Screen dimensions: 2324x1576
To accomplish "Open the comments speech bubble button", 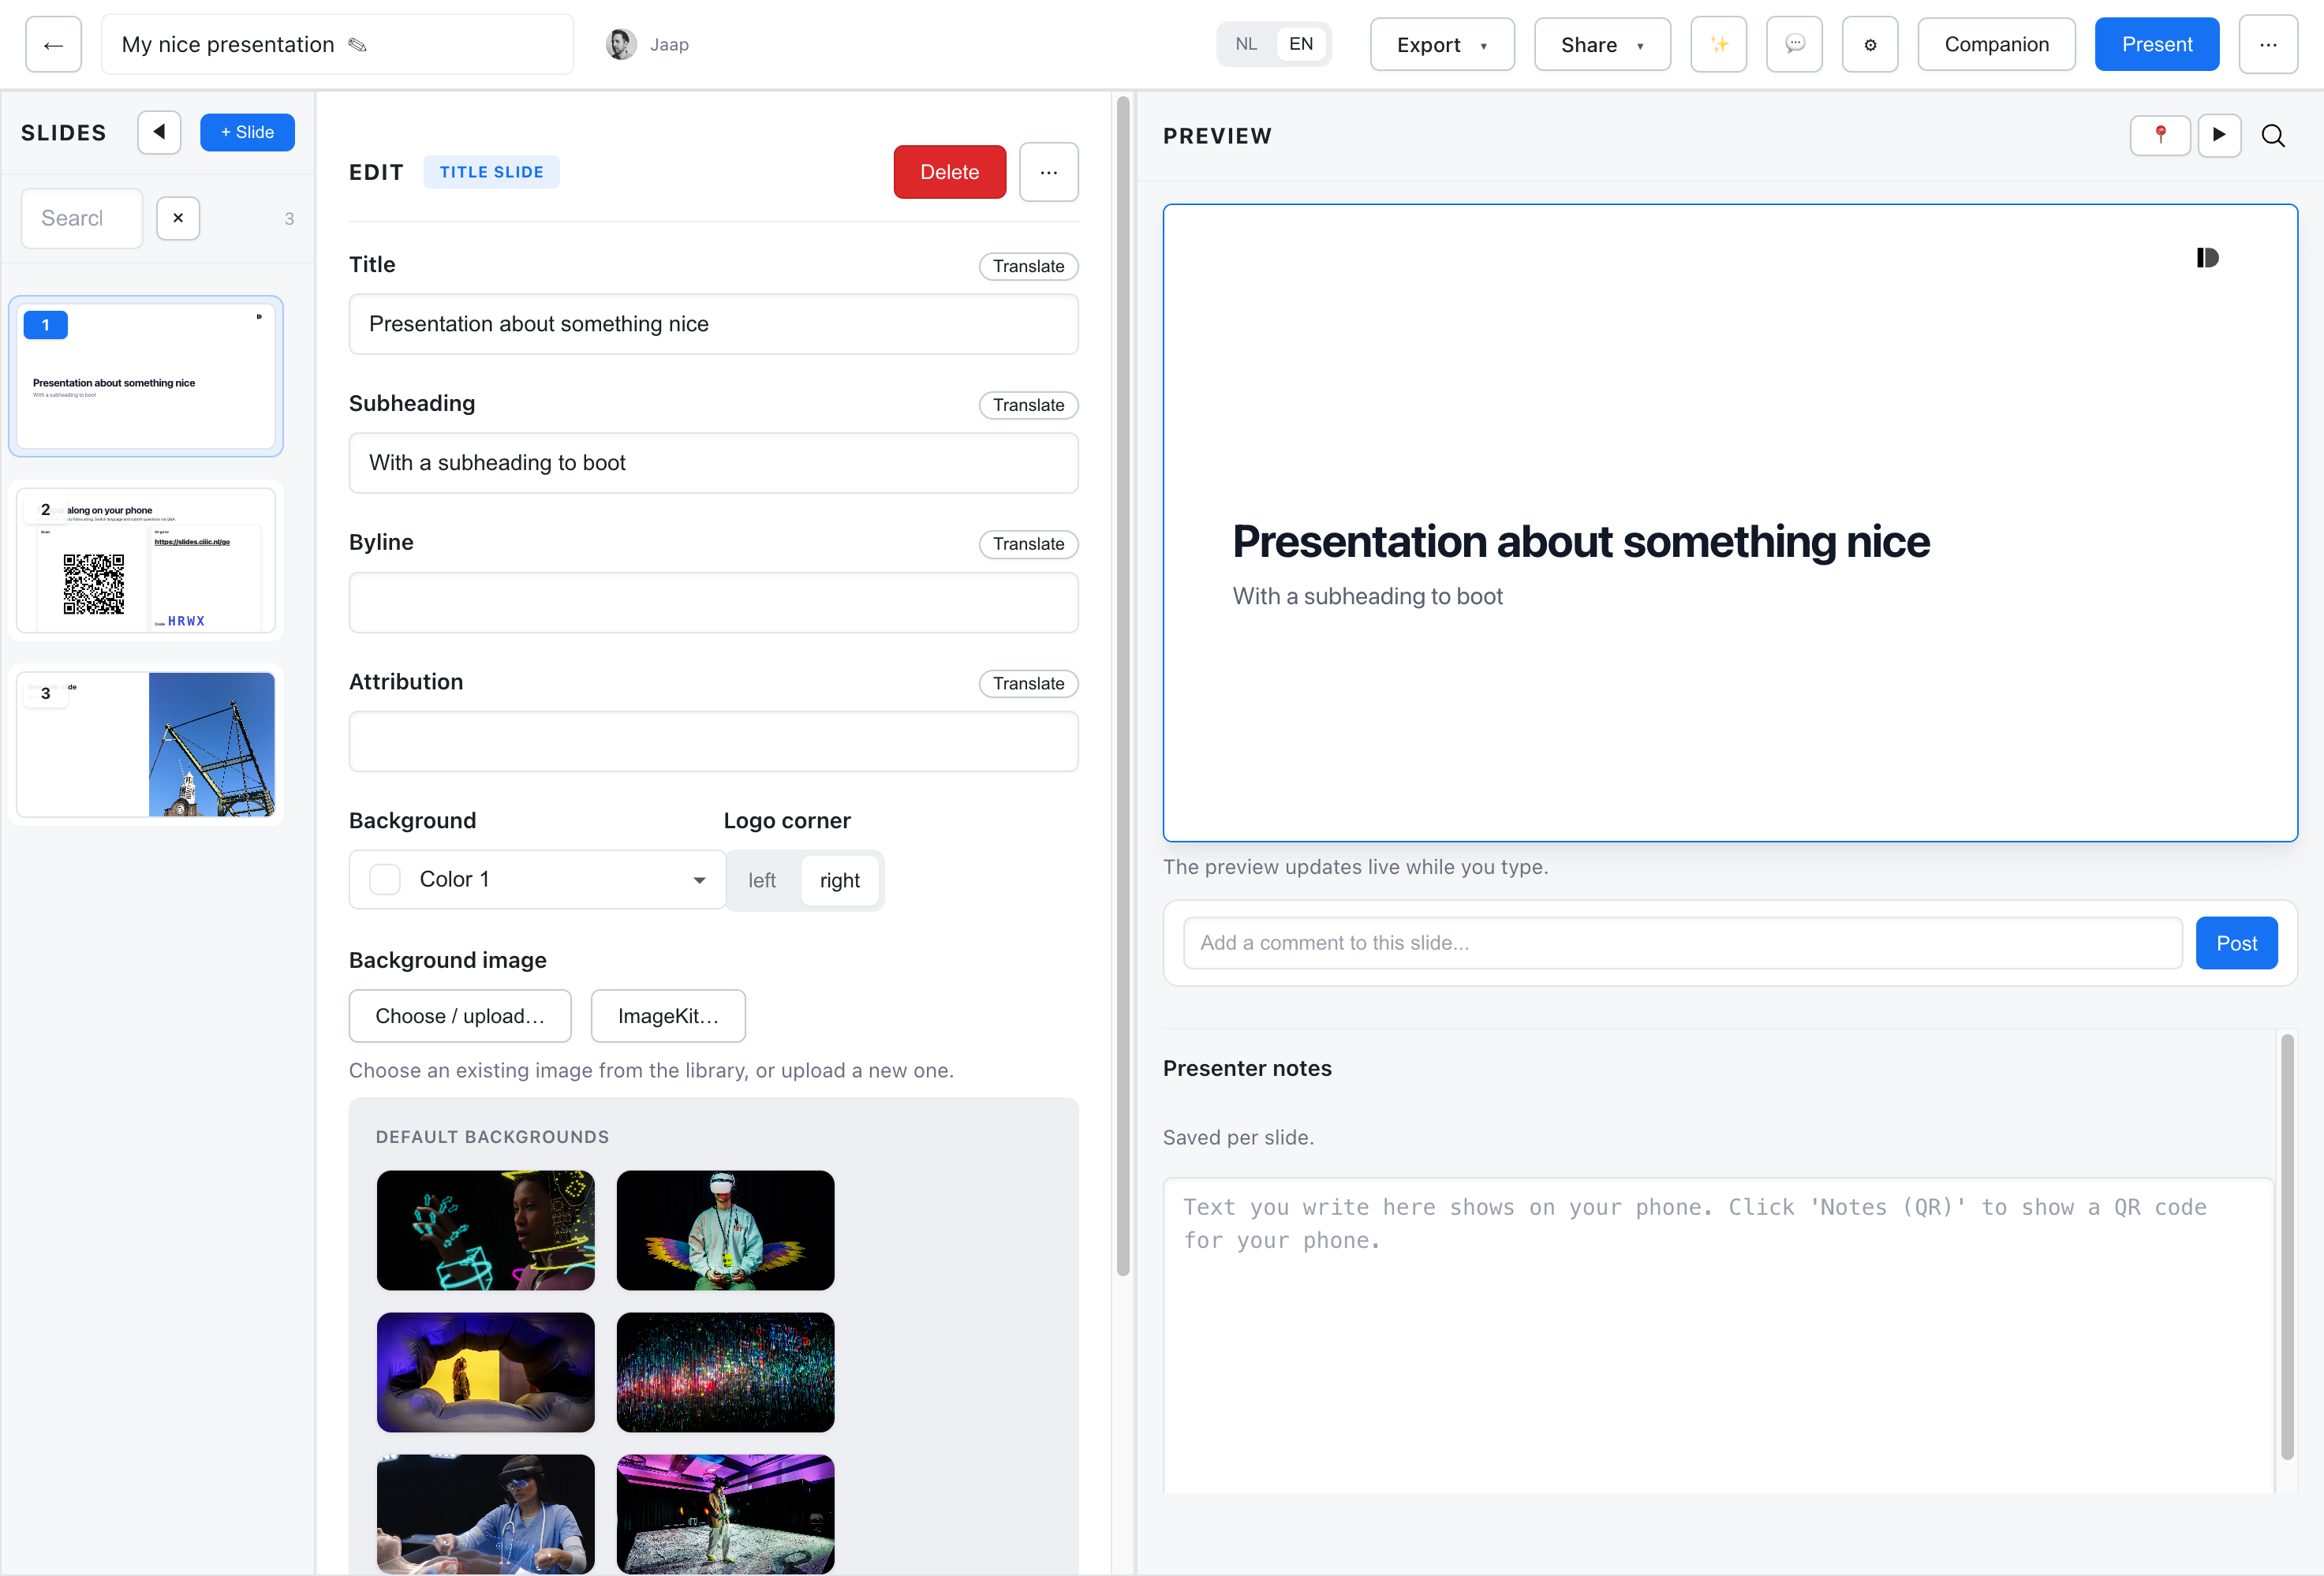I will [1794, 45].
